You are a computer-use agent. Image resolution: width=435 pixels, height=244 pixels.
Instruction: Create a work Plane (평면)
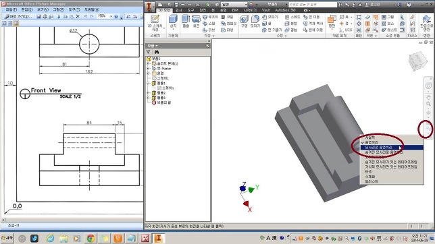pyautogui.click(x=332, y=22)
